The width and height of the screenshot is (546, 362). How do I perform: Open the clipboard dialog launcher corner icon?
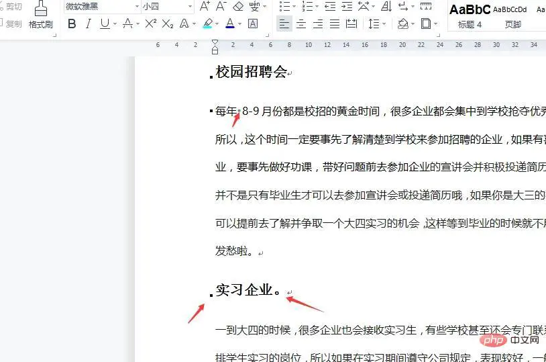click(x=55, y=35)
